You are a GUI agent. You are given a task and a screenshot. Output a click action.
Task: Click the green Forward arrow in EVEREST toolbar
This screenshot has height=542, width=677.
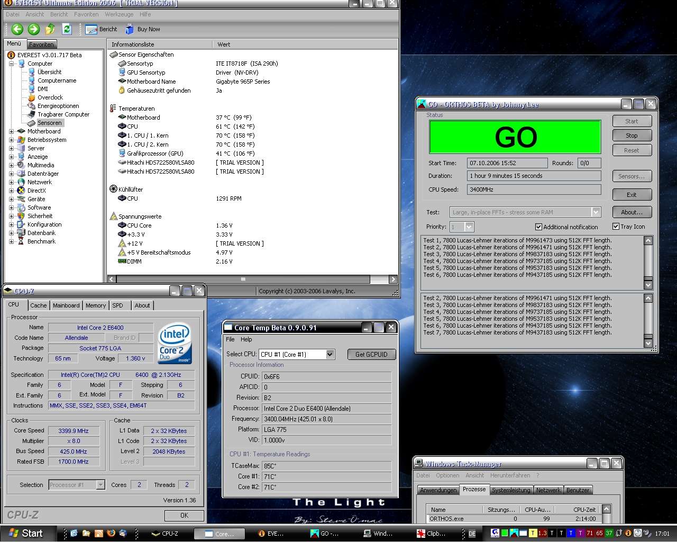(33, 29)
